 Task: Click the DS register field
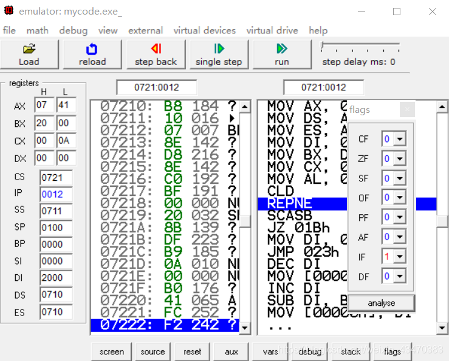tap(56, 295)
